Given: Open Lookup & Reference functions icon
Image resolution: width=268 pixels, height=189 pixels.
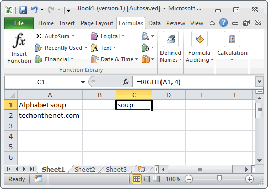Looking at the screenshot, I should 147,36.
